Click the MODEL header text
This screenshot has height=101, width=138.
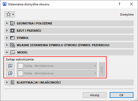22,52
